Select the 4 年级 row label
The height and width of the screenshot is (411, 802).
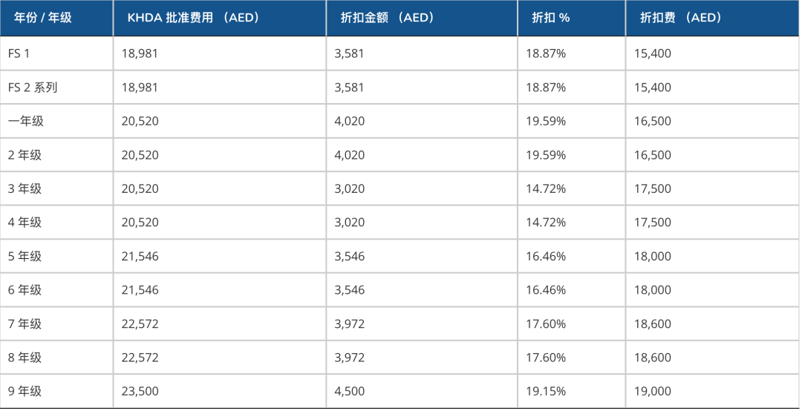click(25, 223)
